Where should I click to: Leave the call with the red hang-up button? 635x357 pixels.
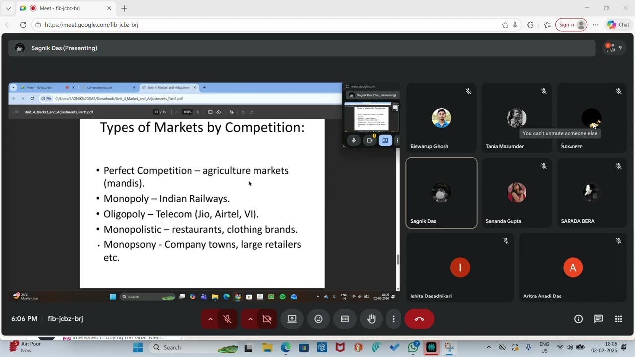pyautogui.click(x=419, y=319)
